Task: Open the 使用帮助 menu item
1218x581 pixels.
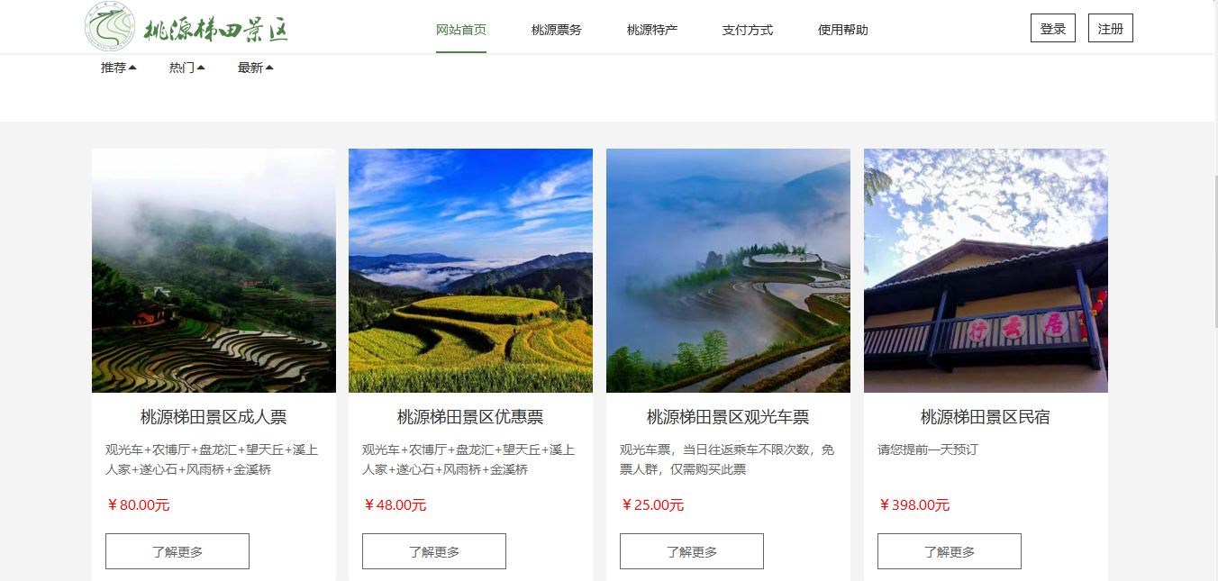Action: pyautogui.click(x=843, y=30)
